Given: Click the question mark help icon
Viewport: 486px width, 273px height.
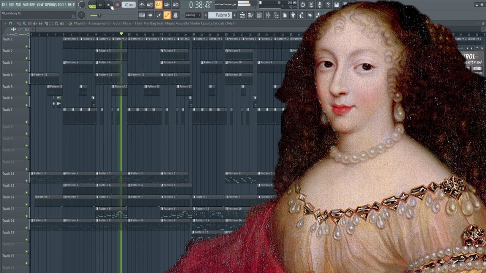Looking at the screenshot, I should 328,5.
